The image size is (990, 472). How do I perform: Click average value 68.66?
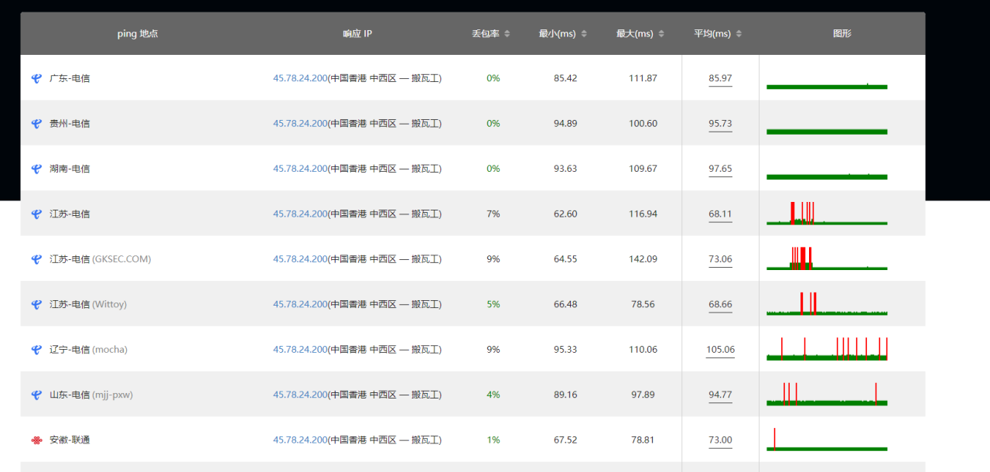(x=720, y=304)
